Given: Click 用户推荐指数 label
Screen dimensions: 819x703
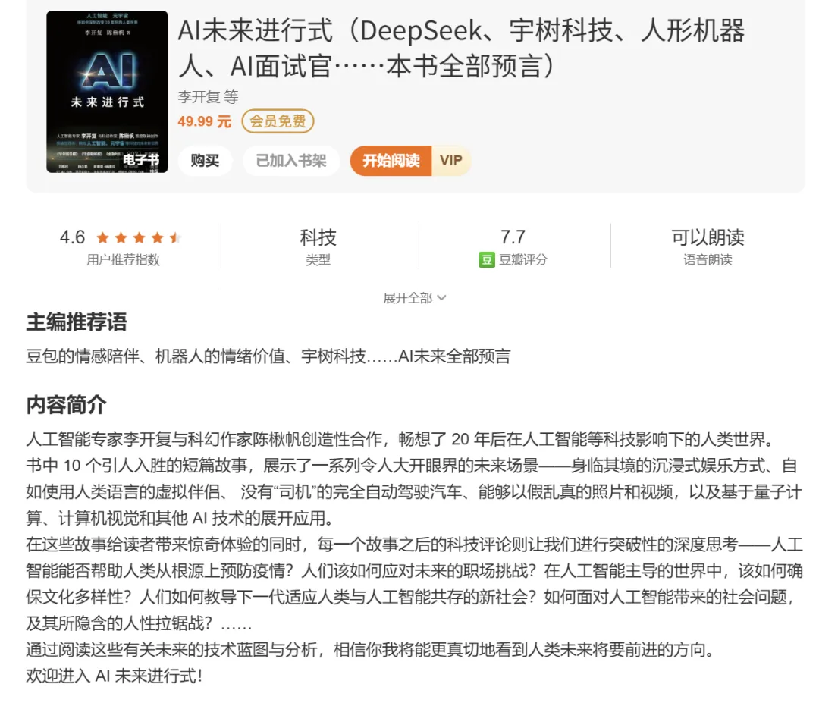Looking at the screenshot, I should click(x=124, y=259).
